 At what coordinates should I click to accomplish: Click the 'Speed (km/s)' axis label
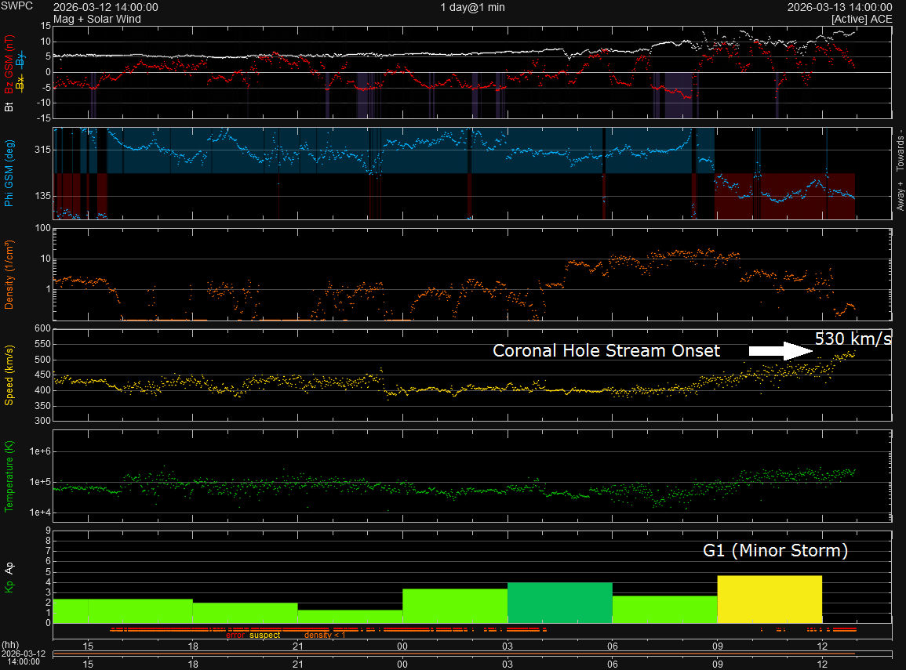tap(9, 375)
